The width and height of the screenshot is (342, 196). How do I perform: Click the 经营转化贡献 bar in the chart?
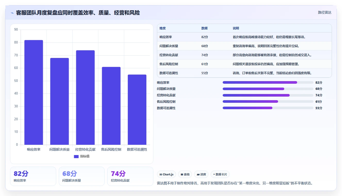coord(85,98)
